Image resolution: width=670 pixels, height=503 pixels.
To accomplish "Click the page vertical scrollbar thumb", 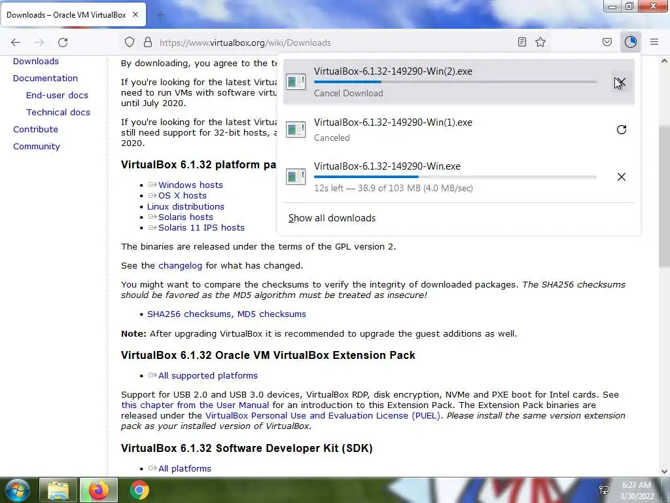I will tap(664, 196).
